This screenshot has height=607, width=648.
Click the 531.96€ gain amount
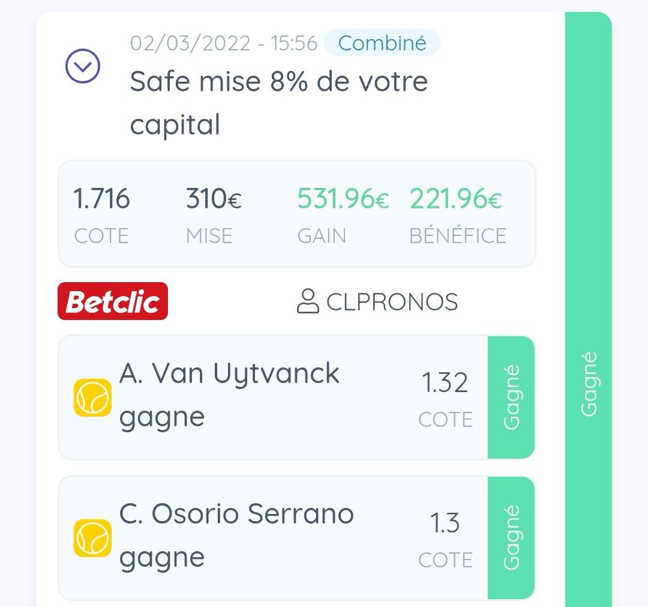click(343, 199)
